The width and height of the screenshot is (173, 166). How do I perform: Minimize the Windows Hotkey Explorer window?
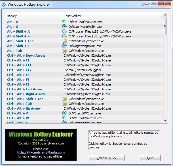coord(146,4)
